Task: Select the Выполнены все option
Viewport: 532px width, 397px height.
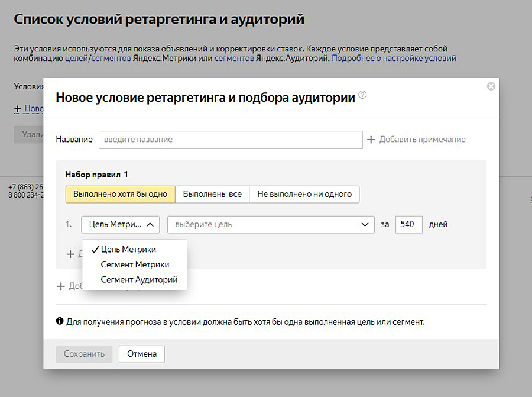Action: click(212, 194)
